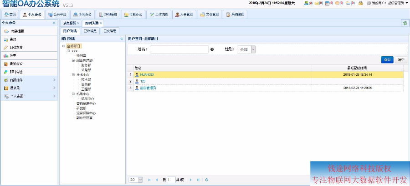Switch to the 消息提醒 page tab

point(69,23)
